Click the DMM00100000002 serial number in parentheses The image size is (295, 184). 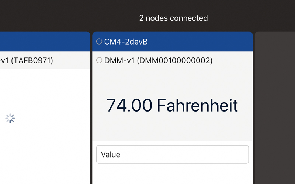click(x=175, y=60)
